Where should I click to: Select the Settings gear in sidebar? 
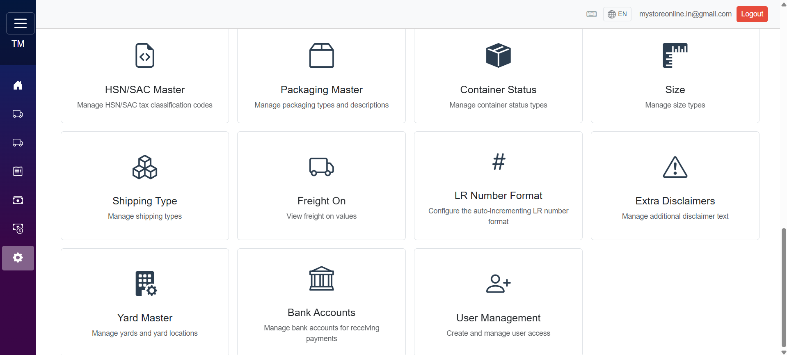pos(18,258)
